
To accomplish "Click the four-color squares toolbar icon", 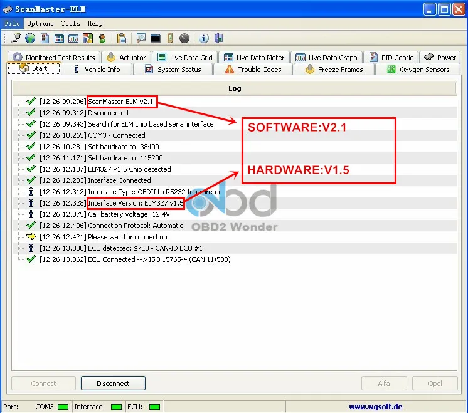I will click(x=88, y=38).
